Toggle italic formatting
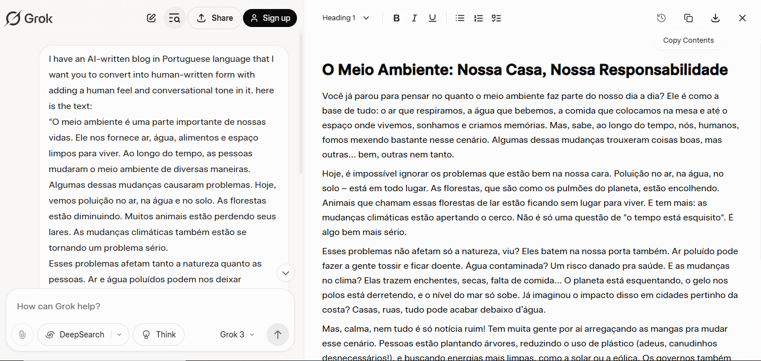The image size is (761, 361). click(415, 18)
